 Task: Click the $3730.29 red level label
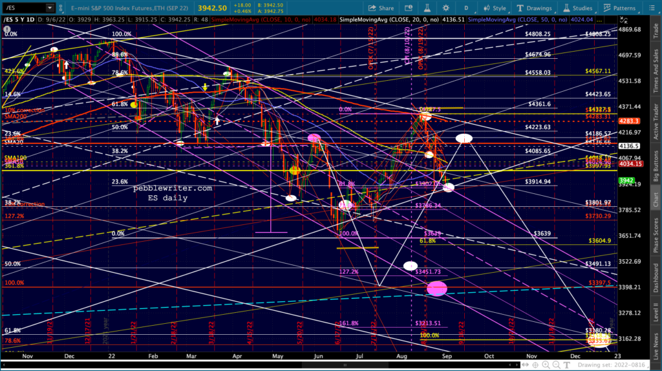(x=598, y=216)
